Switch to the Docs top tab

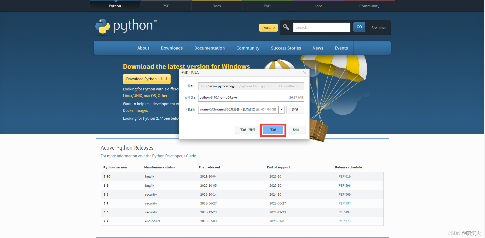217,6
